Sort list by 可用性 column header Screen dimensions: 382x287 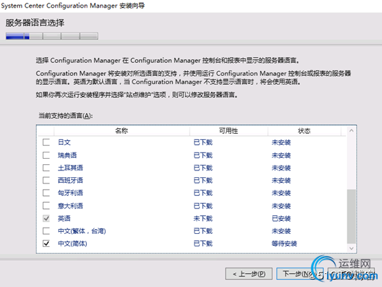tap(228, 131)
